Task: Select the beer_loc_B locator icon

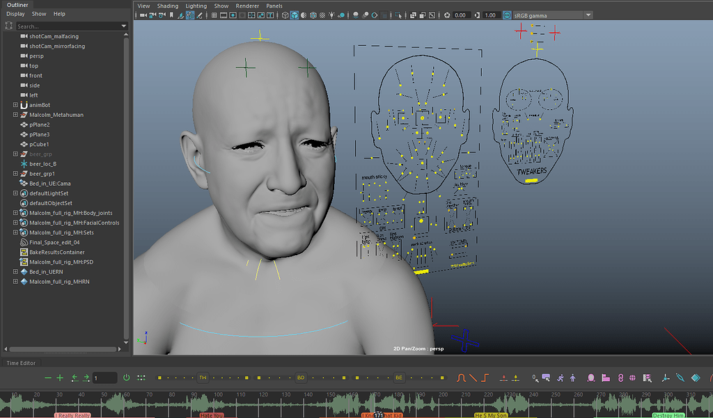Action: coord(24,163)
